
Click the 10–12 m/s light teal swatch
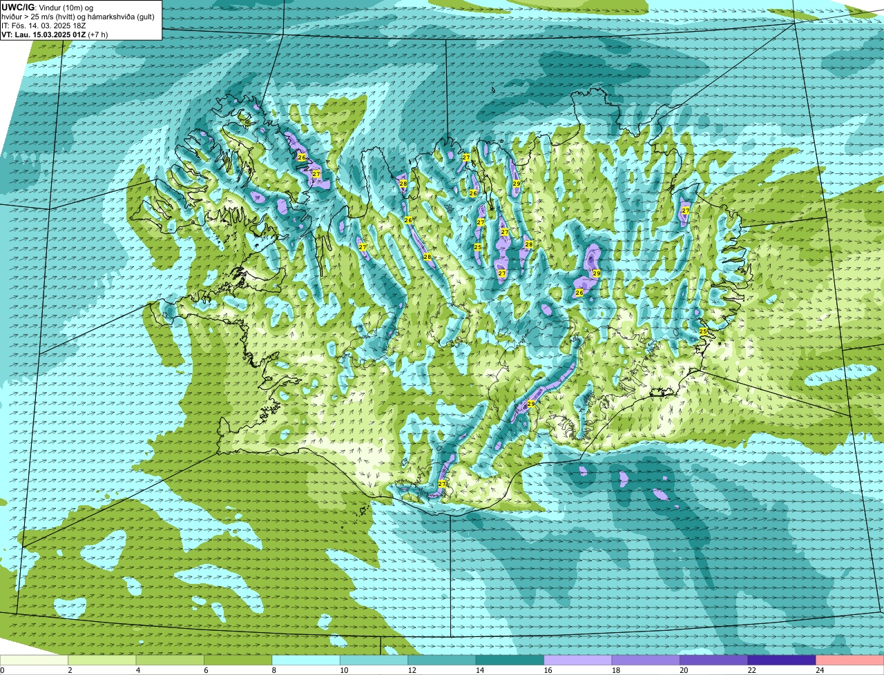(x=374, y=660)
